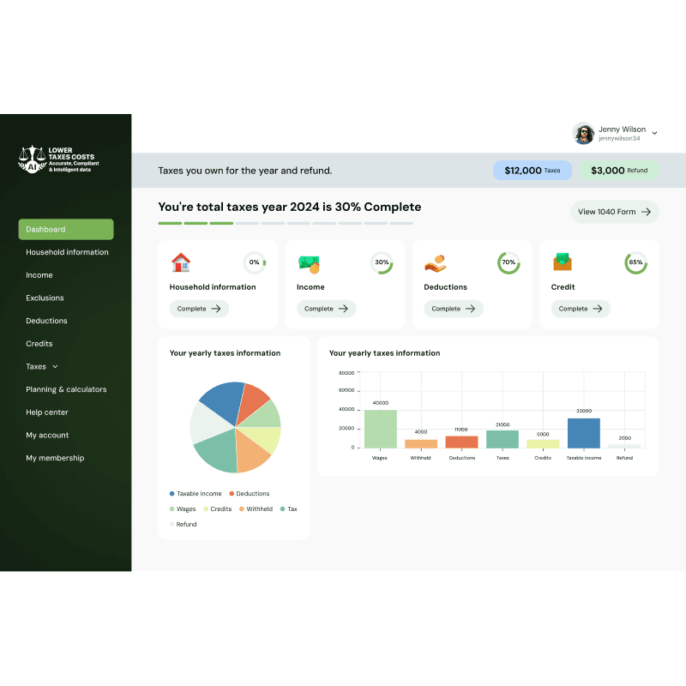Click the View 1040 Form button

pyautogui.click(x=615, y=212)
